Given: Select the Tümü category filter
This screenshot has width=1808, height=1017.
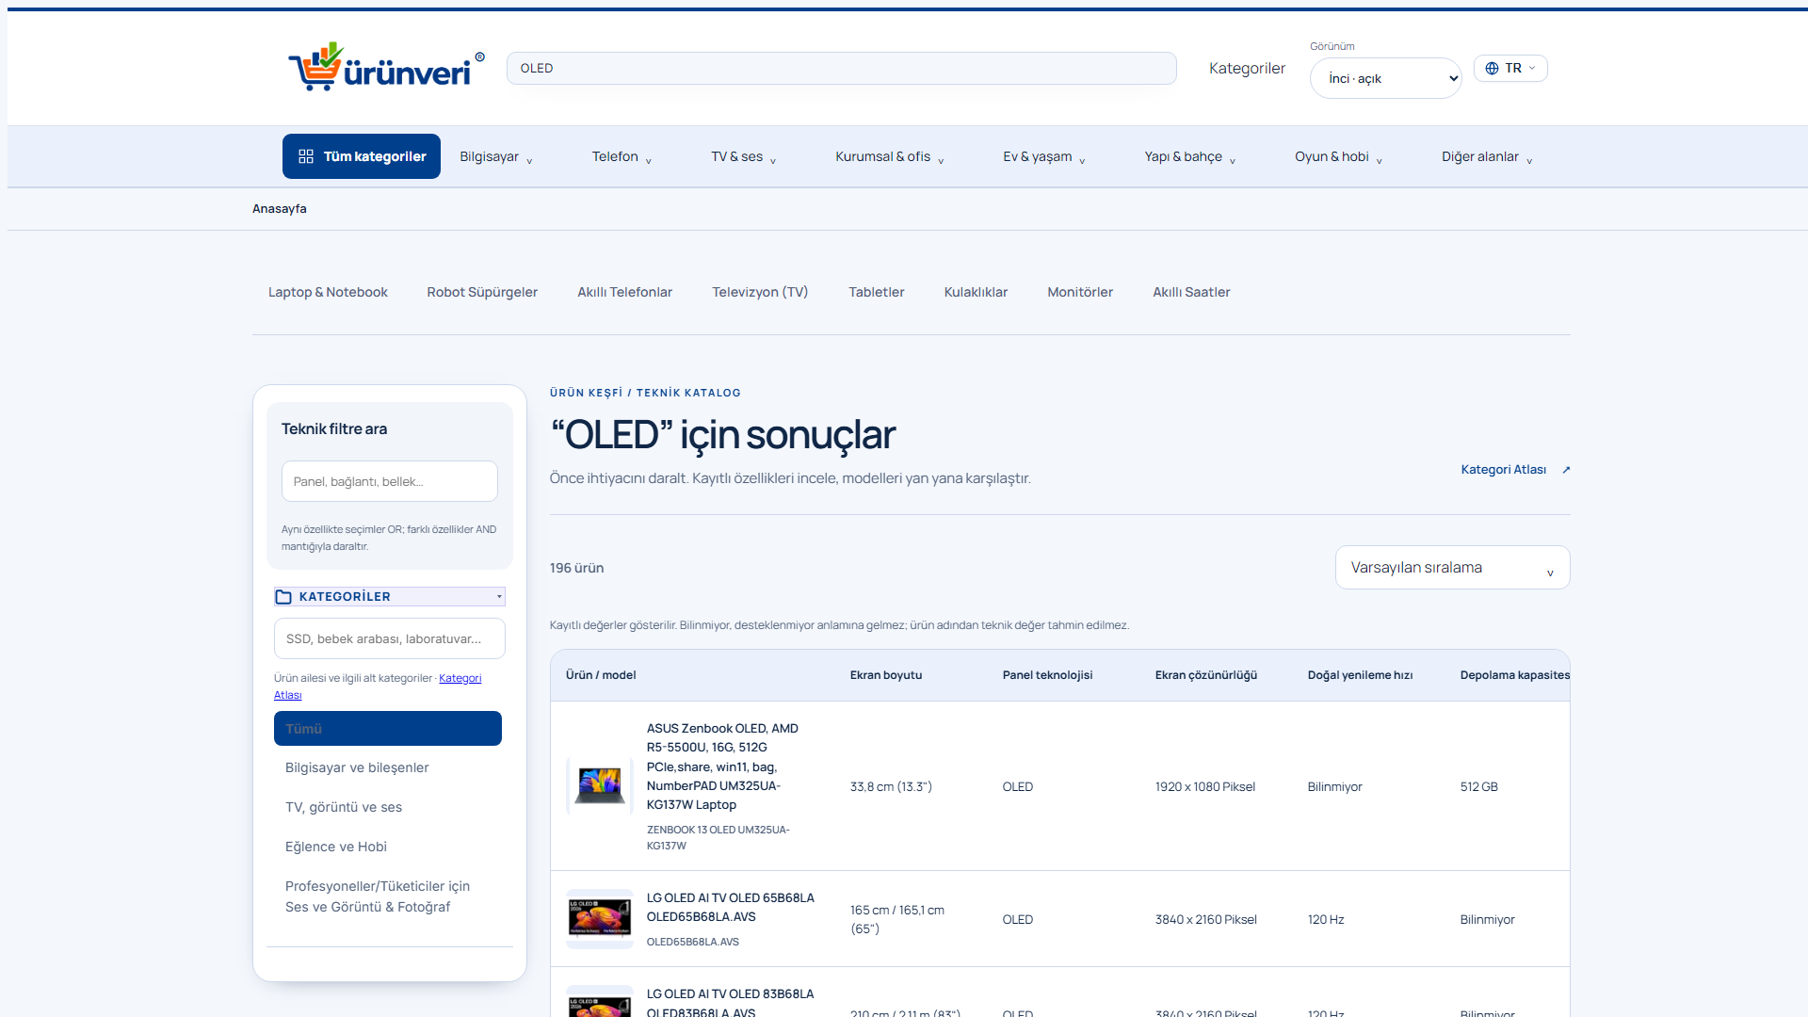Looking at the screenshot, I should [x=388, y=729].
